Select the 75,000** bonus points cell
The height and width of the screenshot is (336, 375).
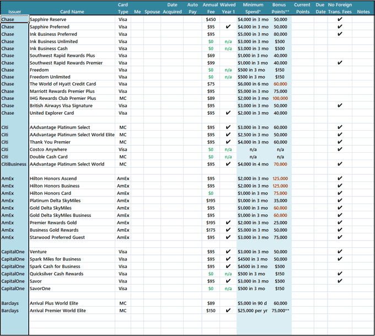click(x=280, y=311)
